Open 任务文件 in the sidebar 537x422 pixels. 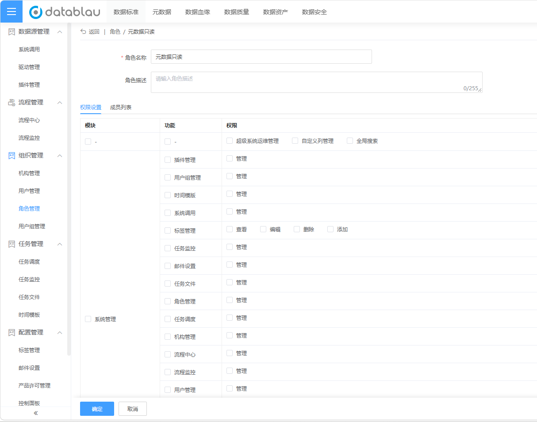[29, 297]
